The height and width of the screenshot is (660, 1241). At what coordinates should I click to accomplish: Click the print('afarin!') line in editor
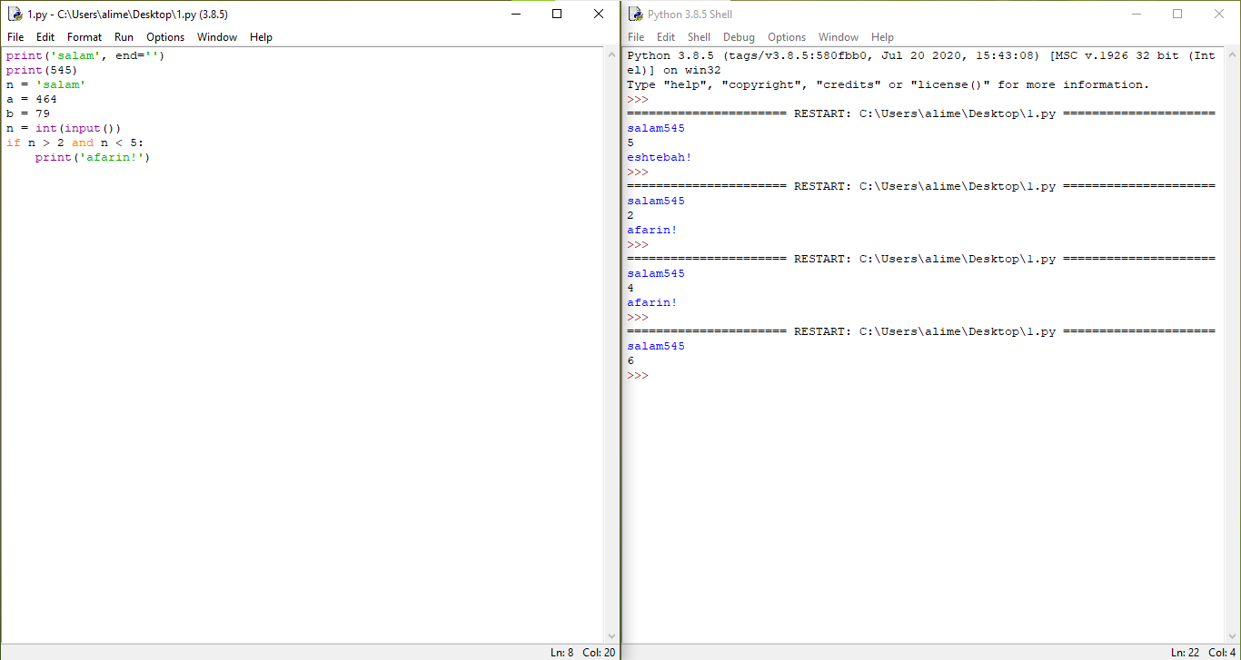(93, 157)
